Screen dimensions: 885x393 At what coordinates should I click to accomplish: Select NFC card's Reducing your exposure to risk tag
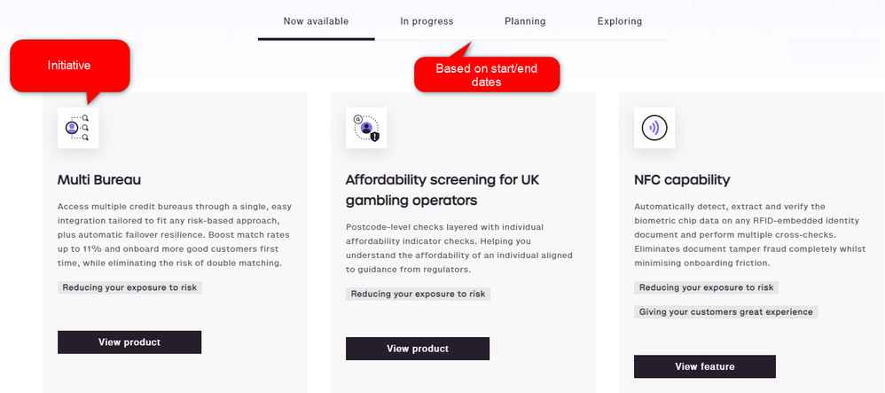click(x=706, y=287)
